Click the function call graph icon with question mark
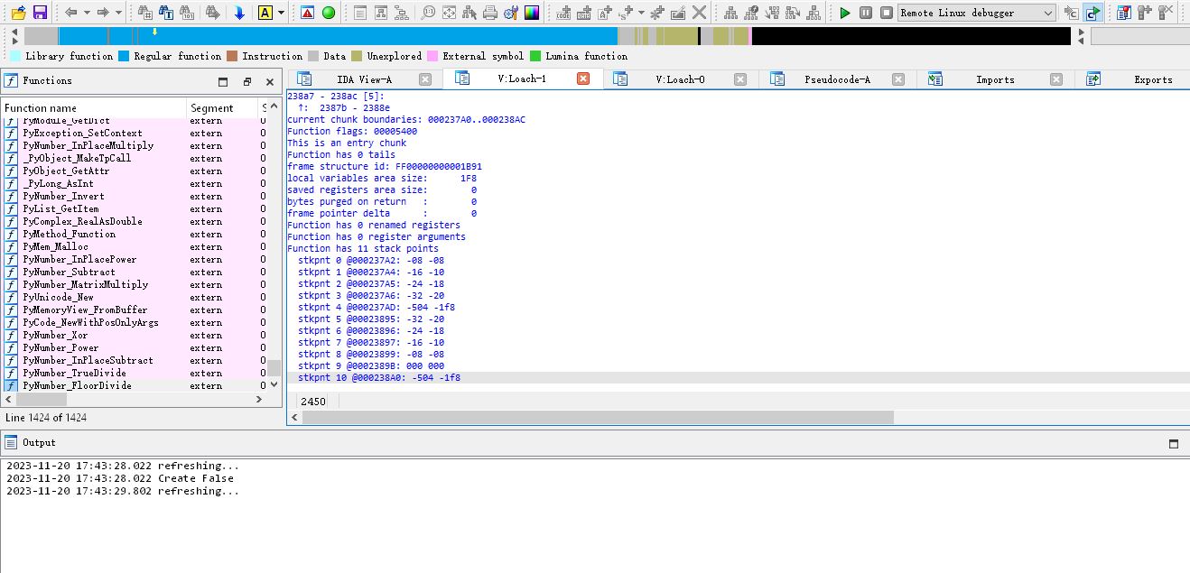1190x573 pixels. [x=751, y=13]
